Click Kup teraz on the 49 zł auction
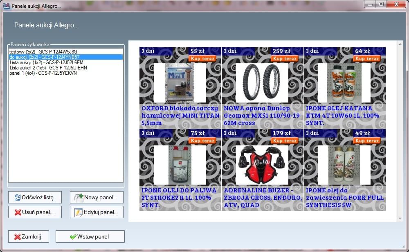Screen dimensions: 409x252 pos(367,141)
